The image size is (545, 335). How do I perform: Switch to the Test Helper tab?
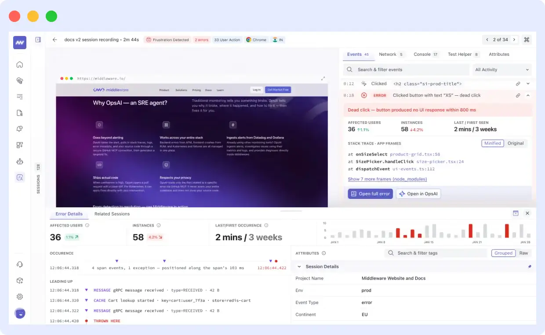[x=463, y=54]
